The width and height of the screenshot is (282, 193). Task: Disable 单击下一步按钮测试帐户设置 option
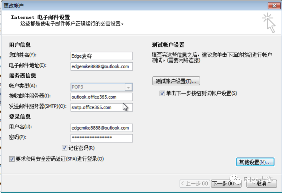coord(162,93)
